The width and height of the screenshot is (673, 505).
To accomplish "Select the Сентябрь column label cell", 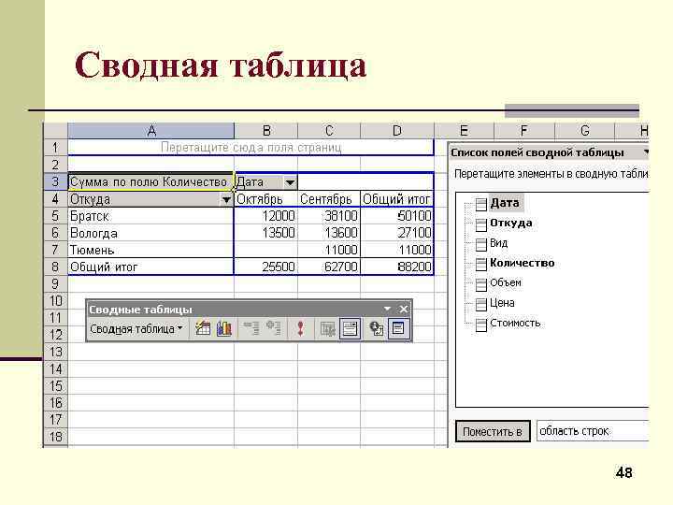I will (x=329, y=199).
